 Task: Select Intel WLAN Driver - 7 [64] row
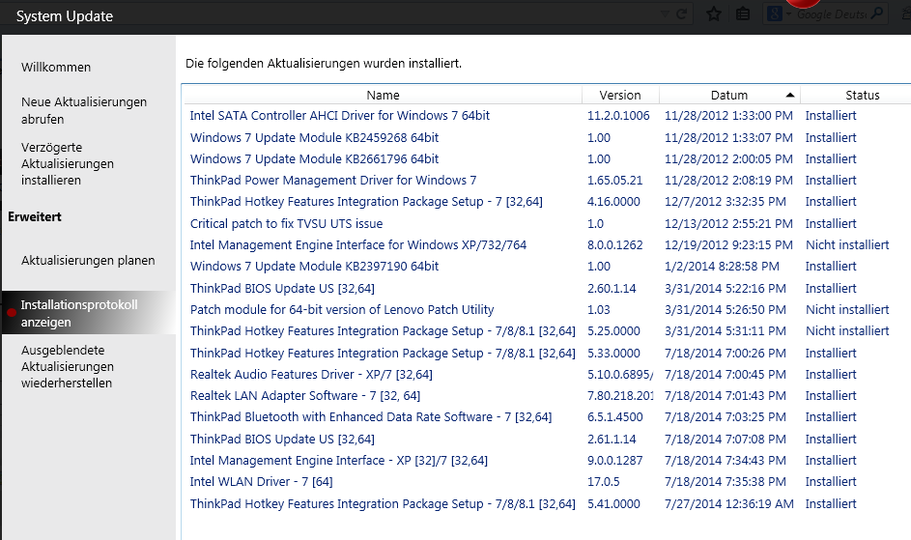[548, 481]
